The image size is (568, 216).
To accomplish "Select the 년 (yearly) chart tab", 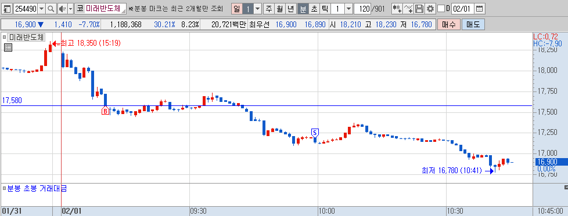I will click(291, 8).
